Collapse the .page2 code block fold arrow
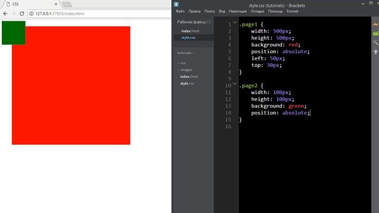The width and height of the screenshot is (379, 213). [x=235, y=84]
